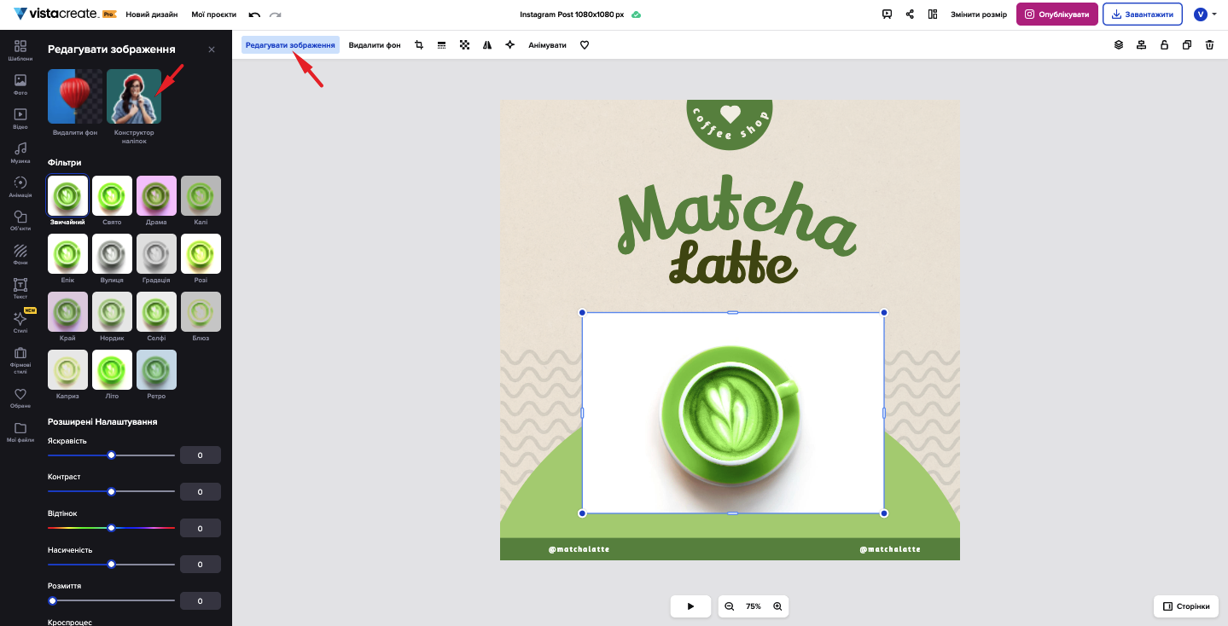Screen dimensions: 1228x626
Task: Click Анімувати in the image toolbar
Action: click(x=547, y=45)
